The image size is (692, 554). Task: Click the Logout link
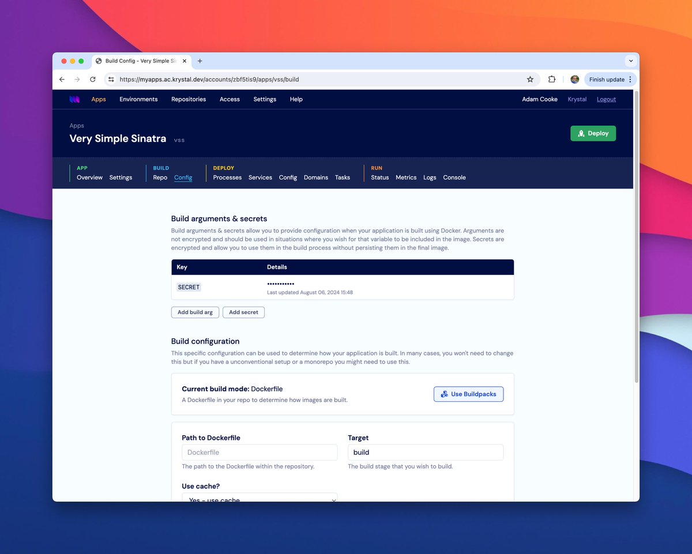pos(606,99)
